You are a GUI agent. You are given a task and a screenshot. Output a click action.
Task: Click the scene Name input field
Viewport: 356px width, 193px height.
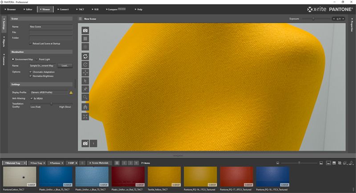pyautogui.click(x=51, y=27)
